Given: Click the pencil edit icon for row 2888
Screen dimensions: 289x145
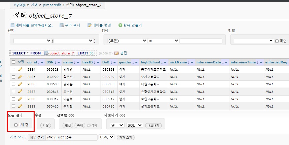Looking at the screenshot, I should click(20, 99).
